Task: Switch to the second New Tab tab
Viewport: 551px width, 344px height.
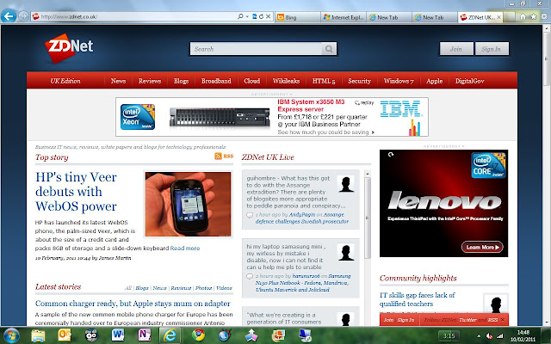Action: coord(435,17)
